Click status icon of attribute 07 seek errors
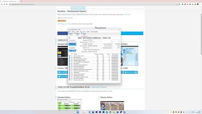The height and width of the screenshot is (114, 202). (x=69, y=62)
